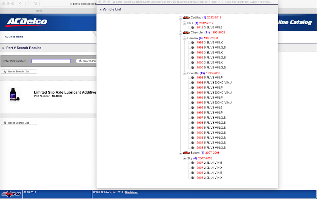
Task: Select 1996 5.7L V8 VIN:P entry
Action: pyautogui.click(x=210, y=113)
